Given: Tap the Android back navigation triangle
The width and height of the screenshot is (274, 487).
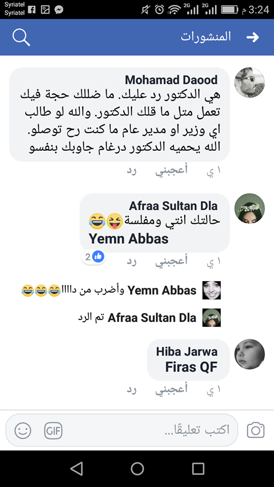Looking at the screenshot, I should 76,468.
